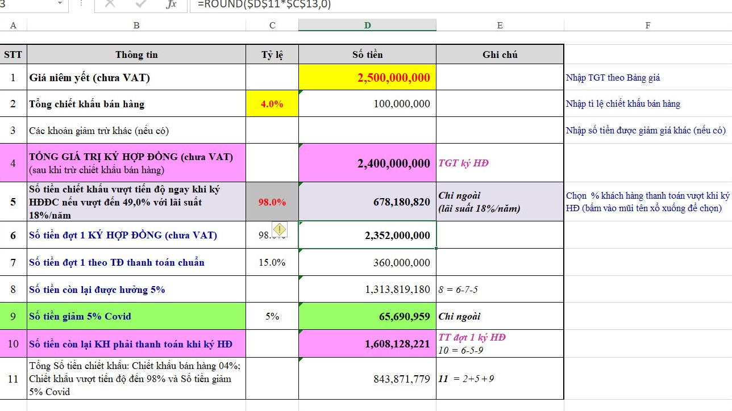Click the Cancel X in formula bar

click(110, 5)
